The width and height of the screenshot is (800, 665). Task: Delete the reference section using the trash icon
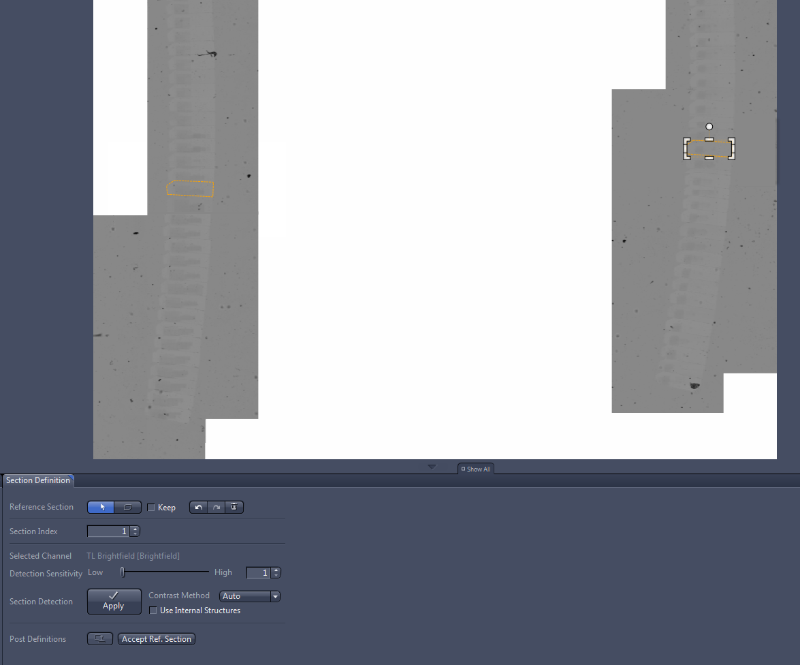click(x=234, y=507)
